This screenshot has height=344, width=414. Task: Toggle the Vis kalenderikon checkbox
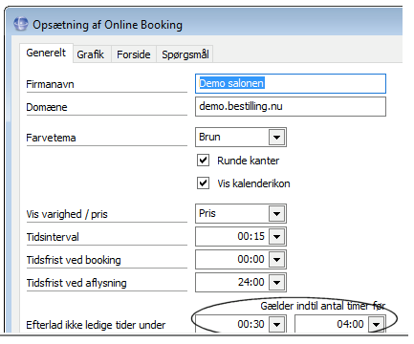[x=203, y=183]
